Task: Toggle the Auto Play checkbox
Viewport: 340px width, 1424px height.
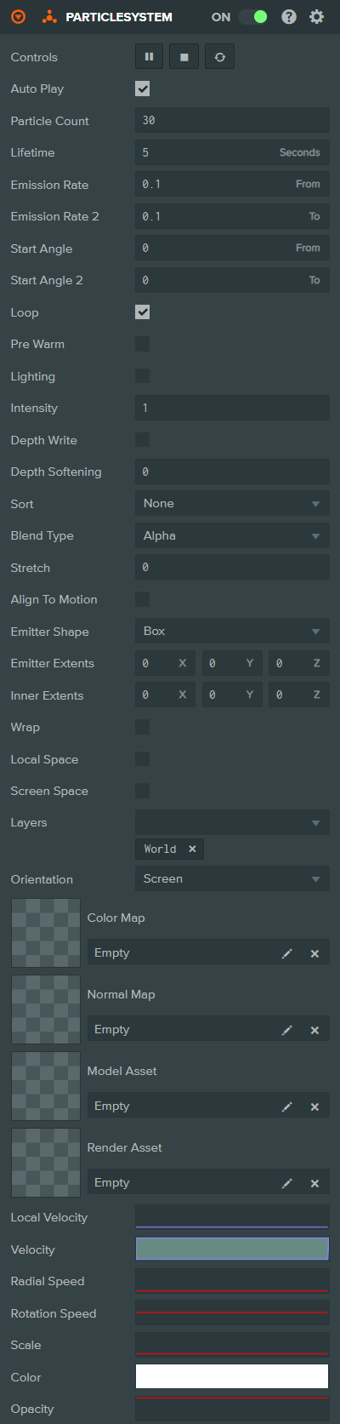Action: [x=143, y=89]
